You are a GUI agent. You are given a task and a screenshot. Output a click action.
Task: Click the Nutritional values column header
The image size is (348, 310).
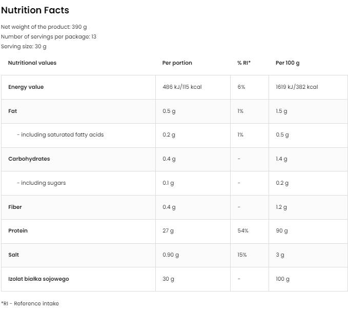click(x=32, y=63)
